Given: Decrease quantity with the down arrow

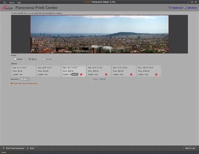Looking at the screenshot, I should click(28, 80).
